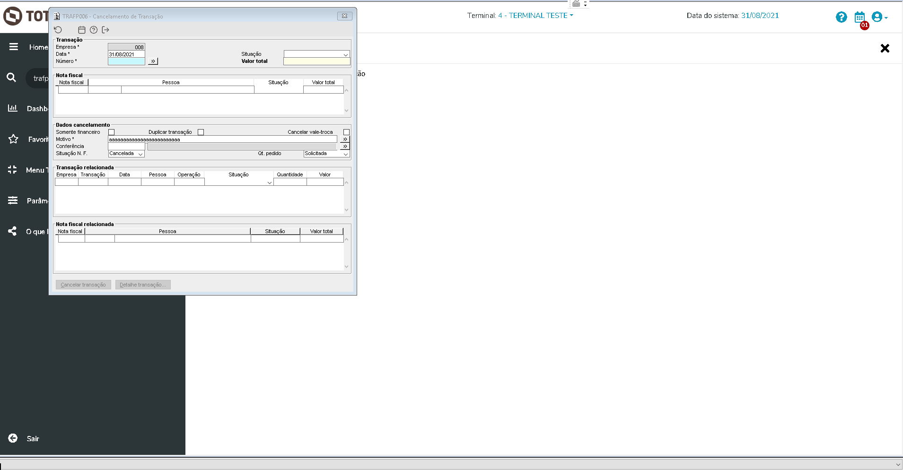Viewport: 903px width, 470px height.
Task: Click the share icon beside 'O que'
Action: [12, 231]
